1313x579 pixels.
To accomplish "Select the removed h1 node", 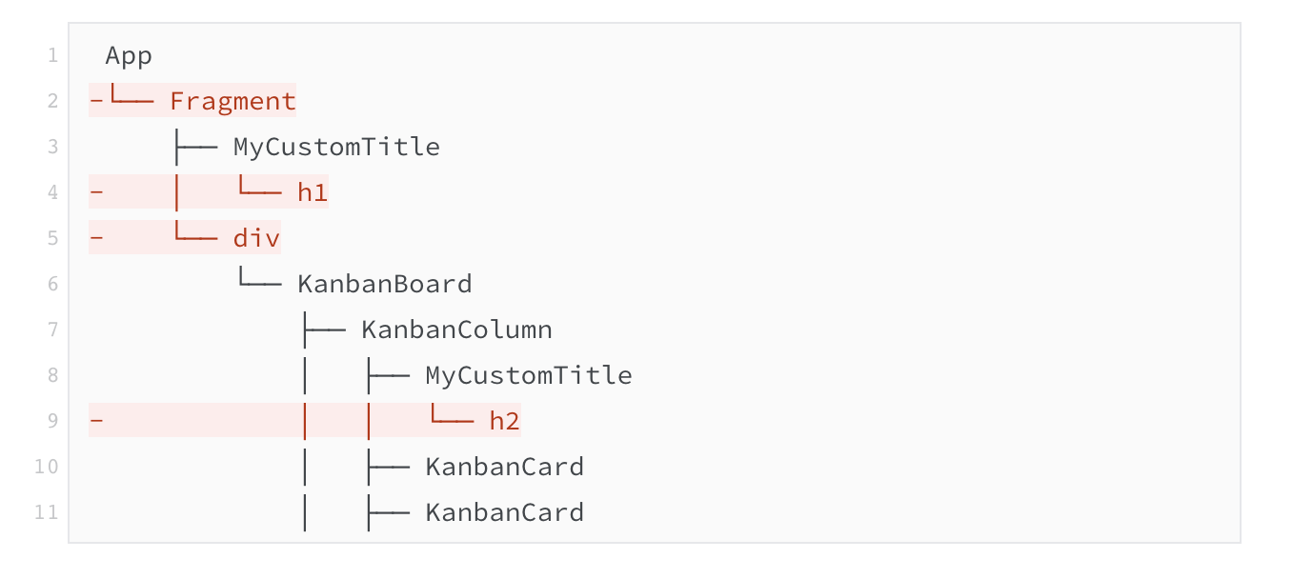I will click(313, 192).
